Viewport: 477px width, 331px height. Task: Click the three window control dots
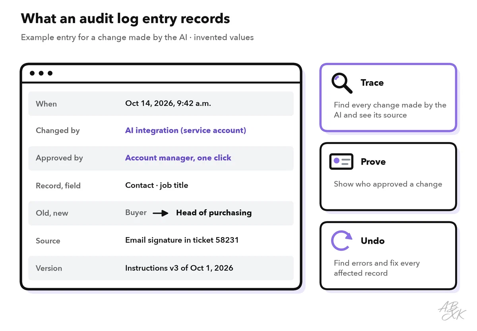tap(41, 73)
